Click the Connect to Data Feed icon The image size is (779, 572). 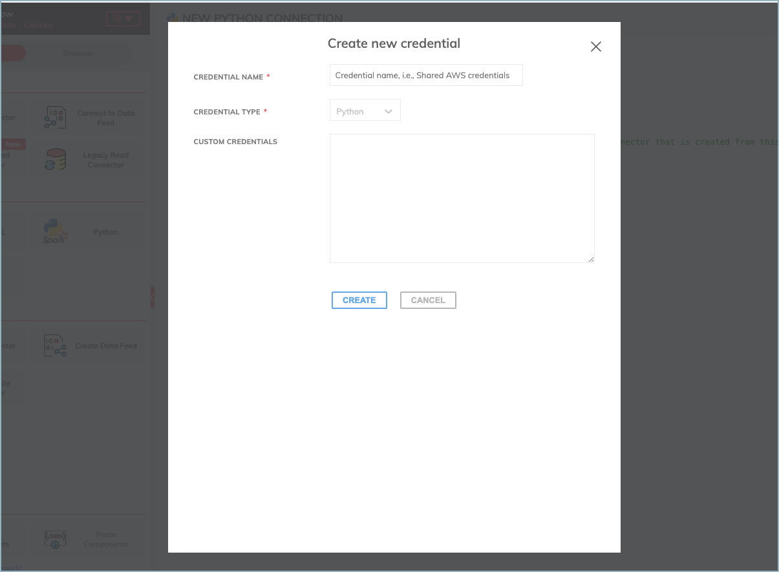point(55,118)
